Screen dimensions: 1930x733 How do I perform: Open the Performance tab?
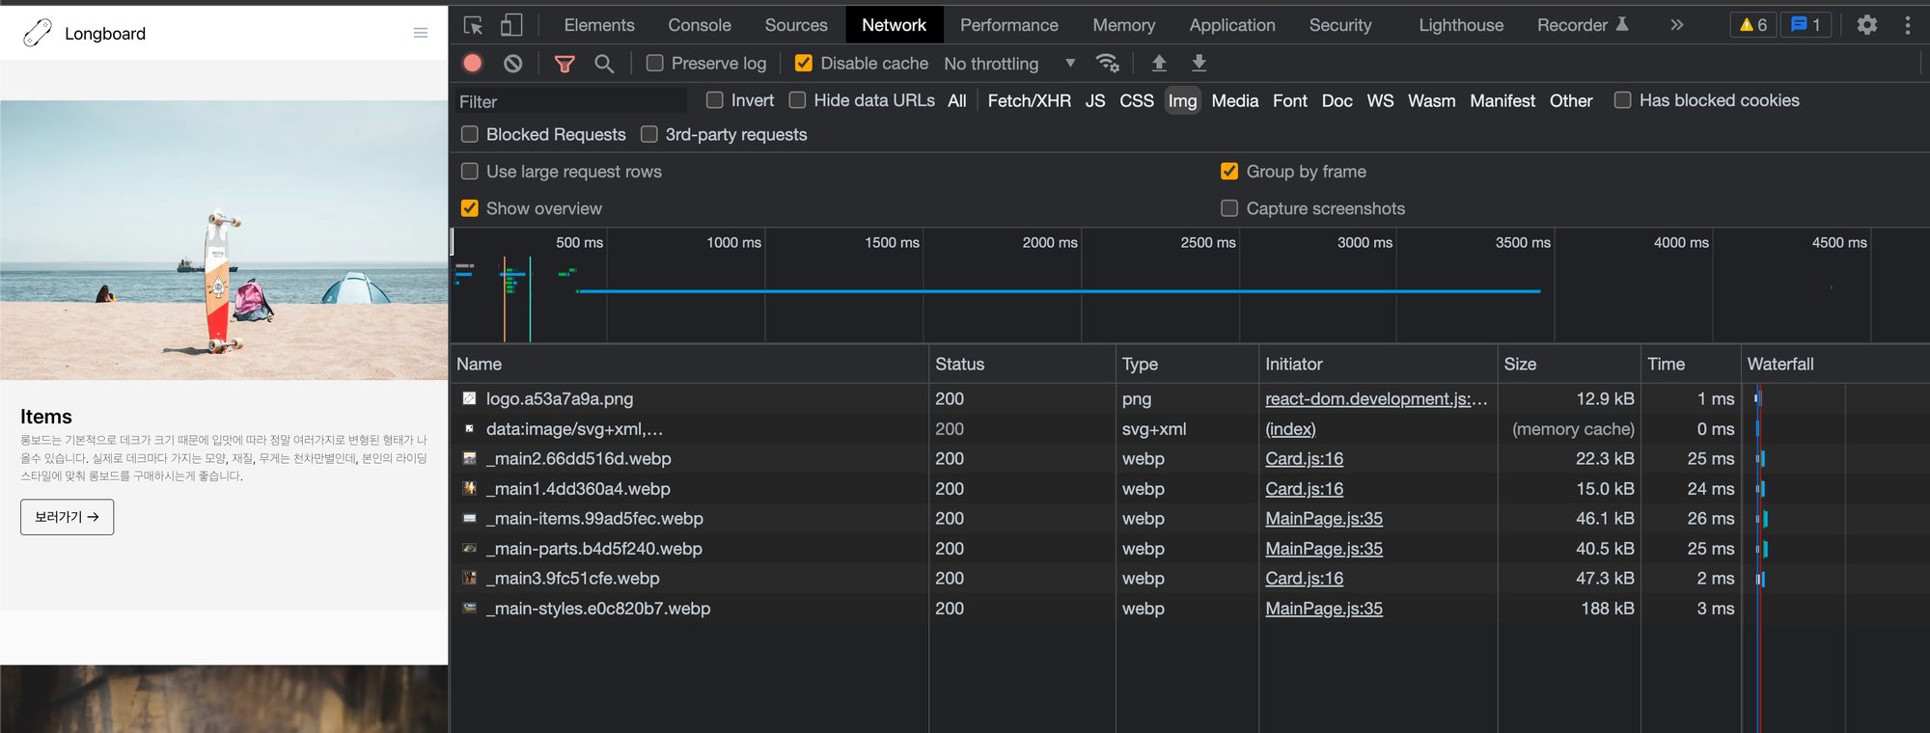tap(1009, 25)
